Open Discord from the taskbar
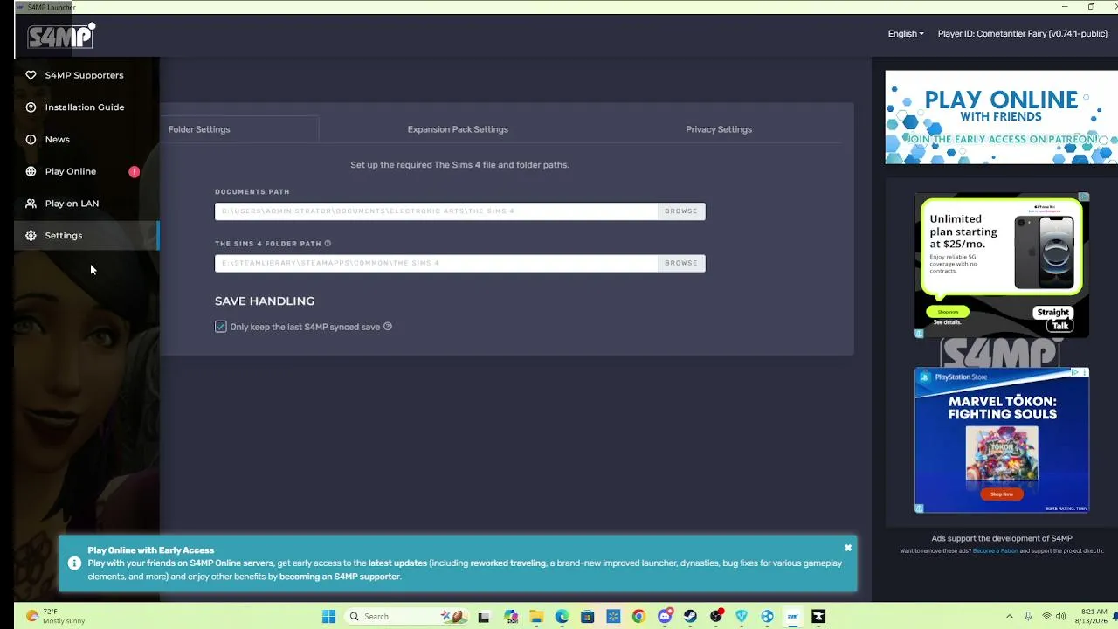The image size is (1118, 629). tap(665, 617)
